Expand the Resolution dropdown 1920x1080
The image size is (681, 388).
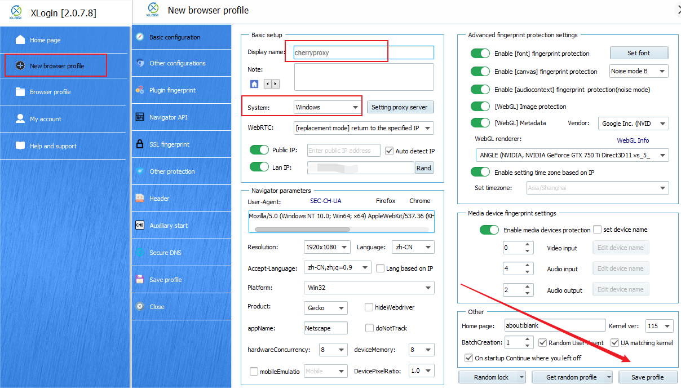pyautogui.click(x=327, y=247)
